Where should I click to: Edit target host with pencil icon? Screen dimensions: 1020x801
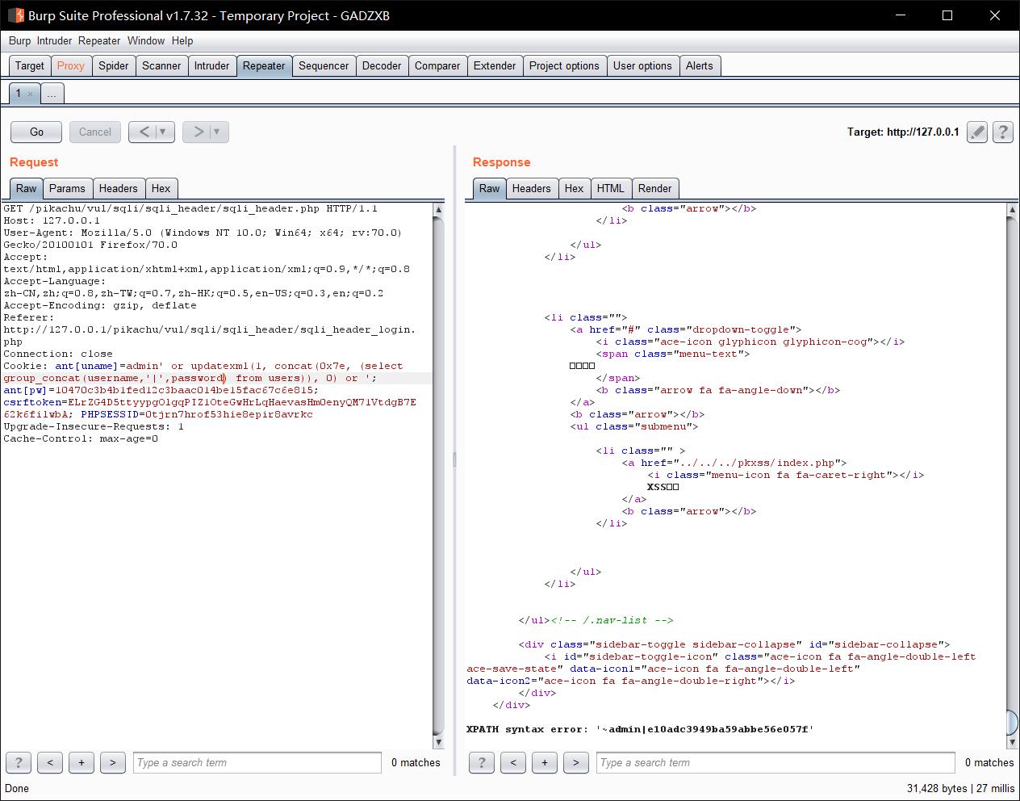[977, 132]
